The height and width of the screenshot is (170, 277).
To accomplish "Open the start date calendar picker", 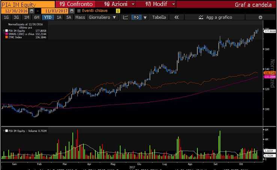I will [x=31, y=11].
